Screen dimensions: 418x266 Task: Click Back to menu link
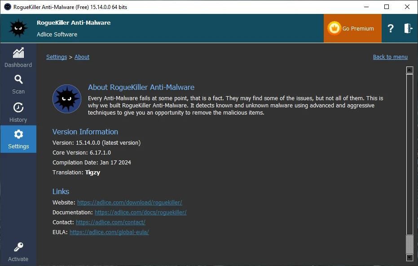tap(390, 57)
